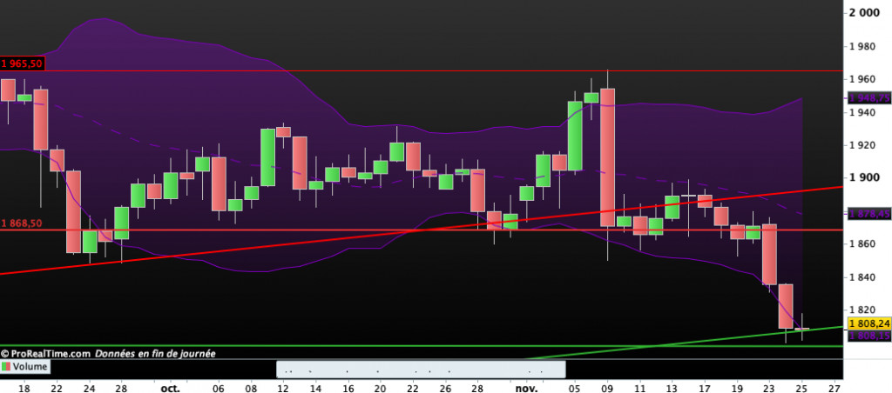Click the red-green Volume panel icon

pos(5,368)
